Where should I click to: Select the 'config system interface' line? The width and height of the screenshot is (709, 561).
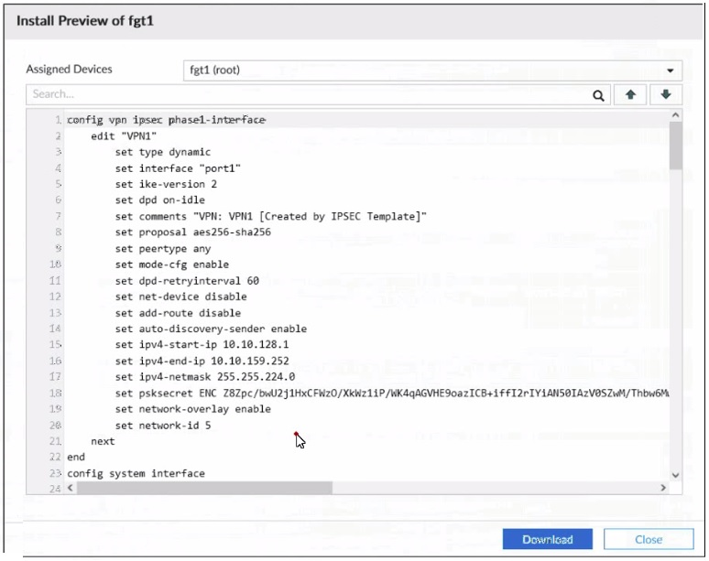point(136,473)
